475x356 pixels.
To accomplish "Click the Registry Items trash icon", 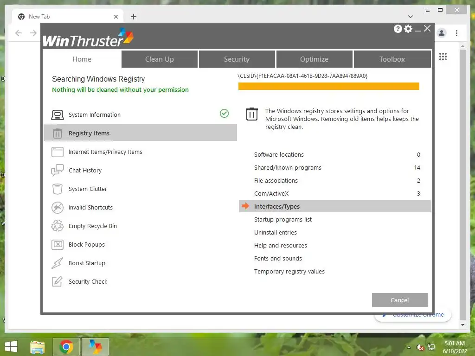I will 57,133.
